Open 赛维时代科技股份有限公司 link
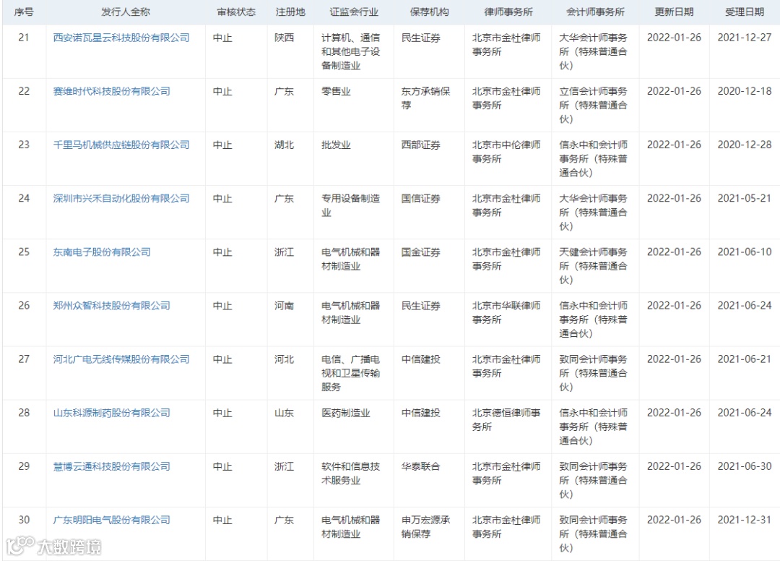This screenshot has width=780, height=561. pos(111,92)
